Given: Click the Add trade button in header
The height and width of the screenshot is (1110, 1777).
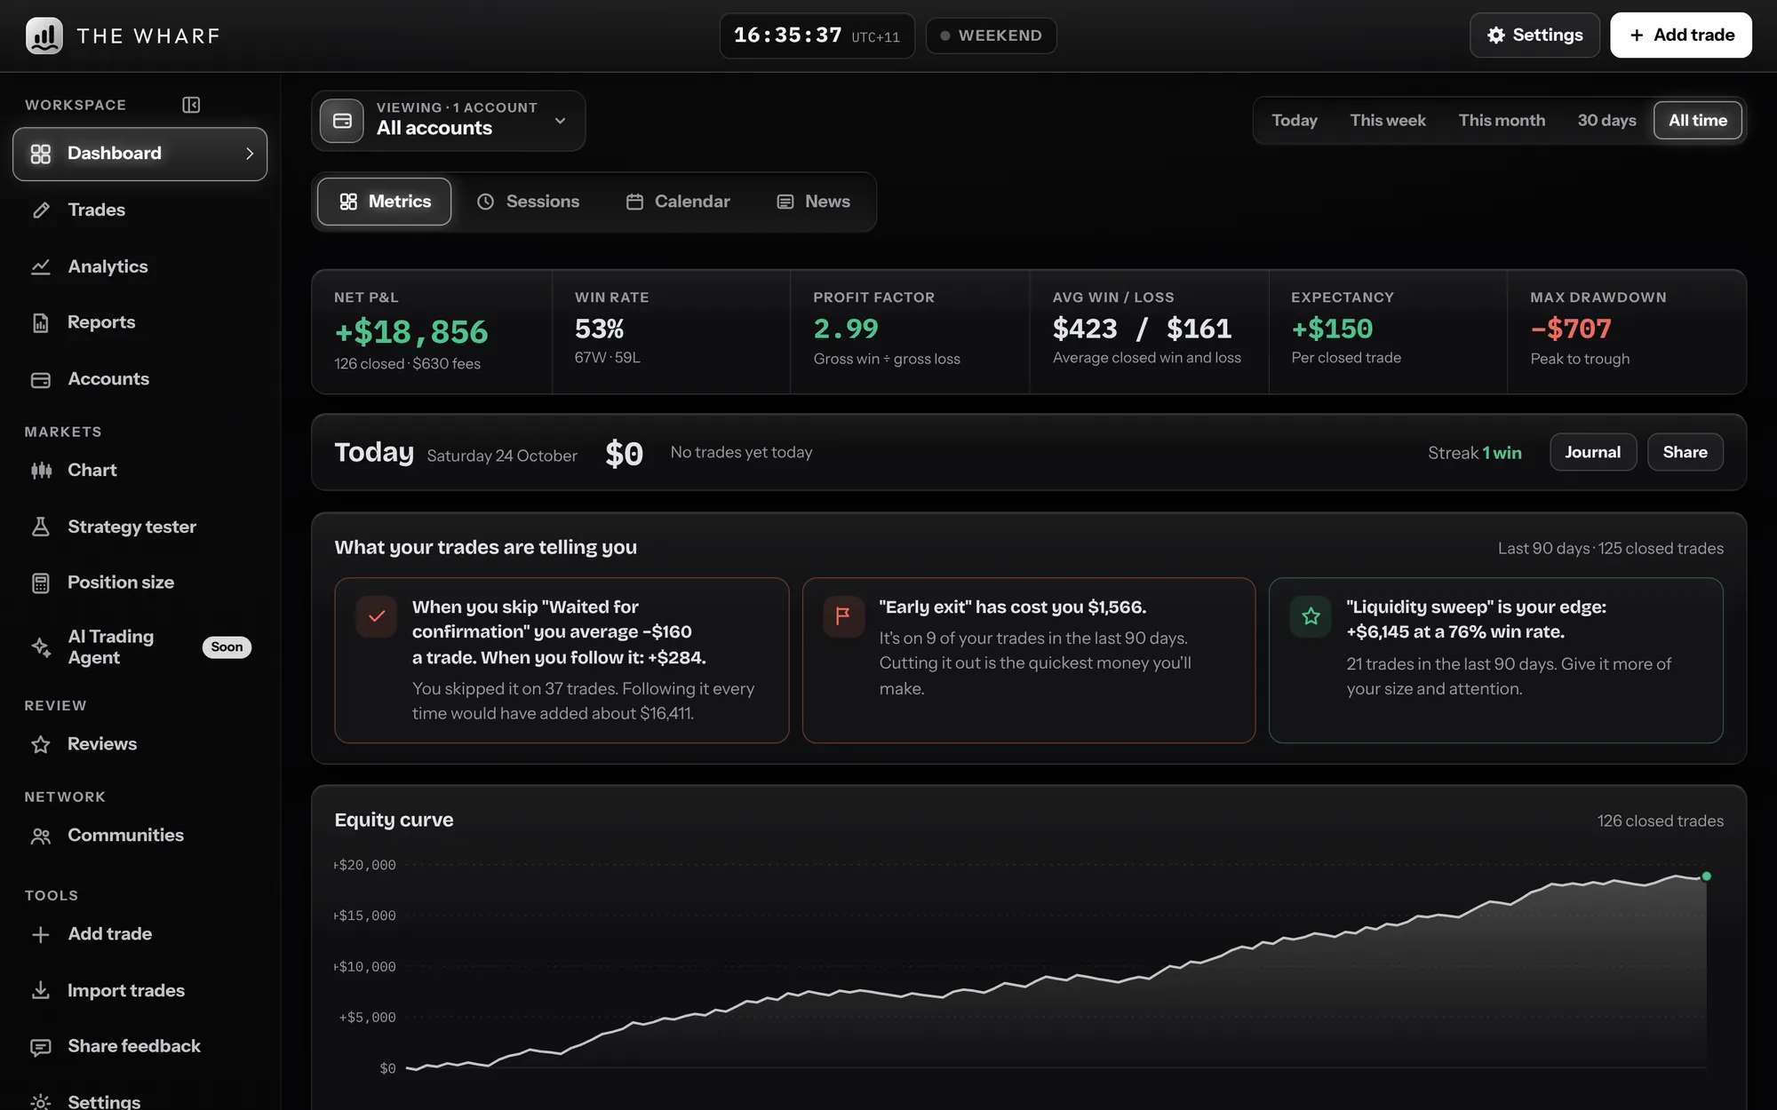Looking at the screenshot, I should [1680, 36].
